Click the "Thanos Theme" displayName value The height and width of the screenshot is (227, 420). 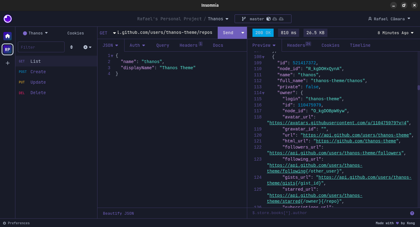click(x=177, y=68)
